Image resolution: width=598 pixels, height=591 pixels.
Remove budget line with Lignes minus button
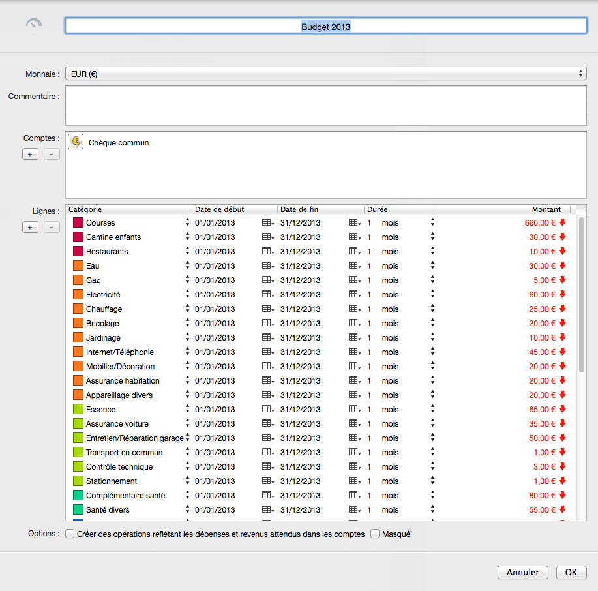tap(52, 228)
